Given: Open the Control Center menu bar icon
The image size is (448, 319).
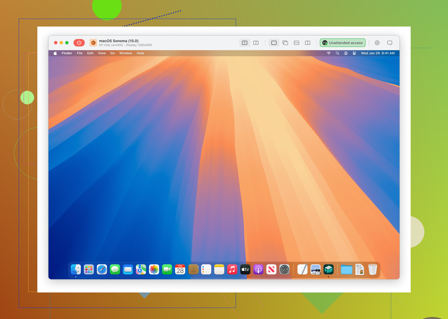Looking at the screenshot, I should (x=354, y=53).
